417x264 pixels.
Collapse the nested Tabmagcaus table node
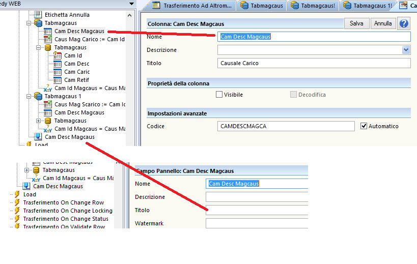pyautogui.click(x=39, y=47)
